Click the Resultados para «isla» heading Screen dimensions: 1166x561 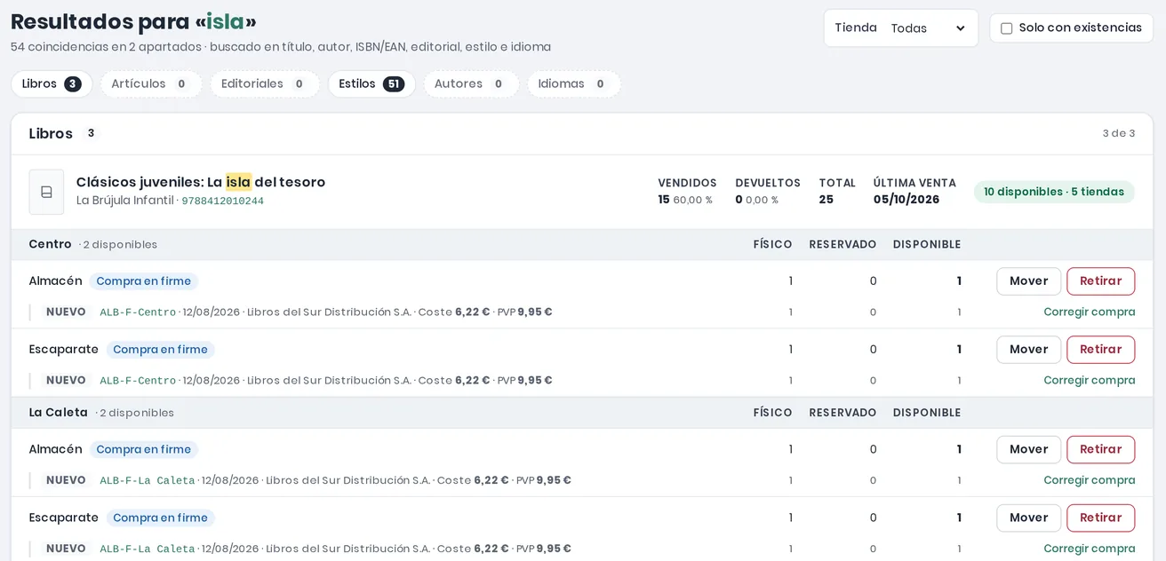133,21
